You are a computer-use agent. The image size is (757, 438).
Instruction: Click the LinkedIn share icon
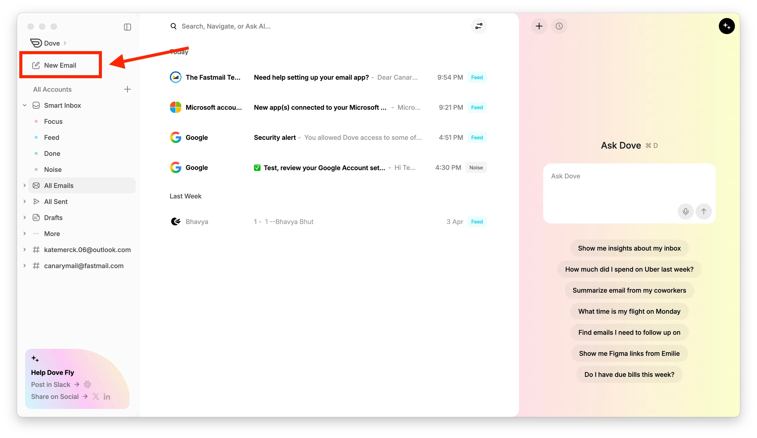(x=107, y=397)
